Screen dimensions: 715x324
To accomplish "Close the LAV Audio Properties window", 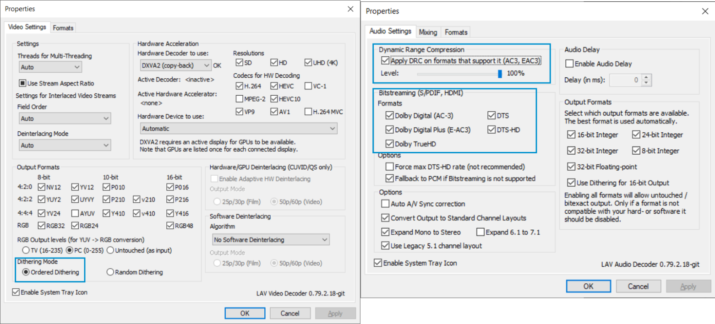I will [x=704, y=11].
